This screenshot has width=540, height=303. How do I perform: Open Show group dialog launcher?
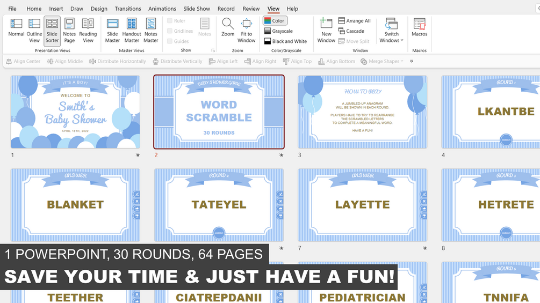[213, 50]
